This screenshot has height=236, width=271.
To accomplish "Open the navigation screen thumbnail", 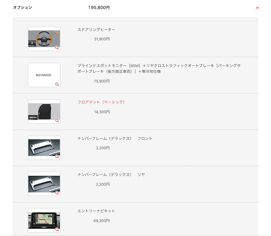I will 43,220.
